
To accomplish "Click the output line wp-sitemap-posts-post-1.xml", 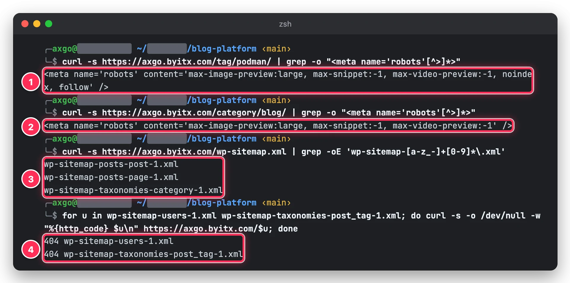I will click(x=111, y=164).
